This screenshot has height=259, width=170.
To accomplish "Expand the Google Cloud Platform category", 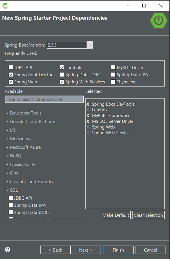I will tap(7, 122).
